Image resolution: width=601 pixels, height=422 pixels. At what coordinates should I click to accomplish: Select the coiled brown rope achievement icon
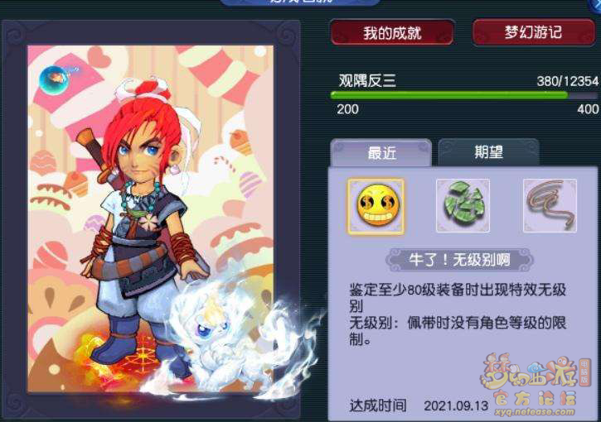coord(550,205)
